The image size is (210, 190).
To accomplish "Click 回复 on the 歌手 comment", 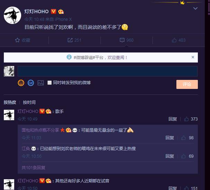I will point(173,119).
